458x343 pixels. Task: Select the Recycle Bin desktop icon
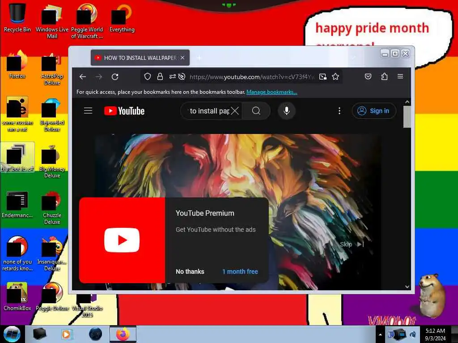(17, 18)
